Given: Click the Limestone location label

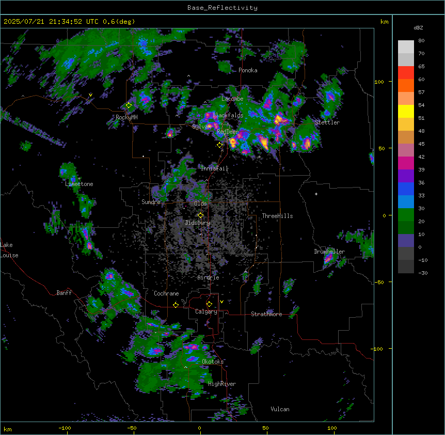Looking at the screenshot, I should pyautogui.click(x=79, y=184).
